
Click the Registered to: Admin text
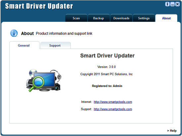(107, 86)
